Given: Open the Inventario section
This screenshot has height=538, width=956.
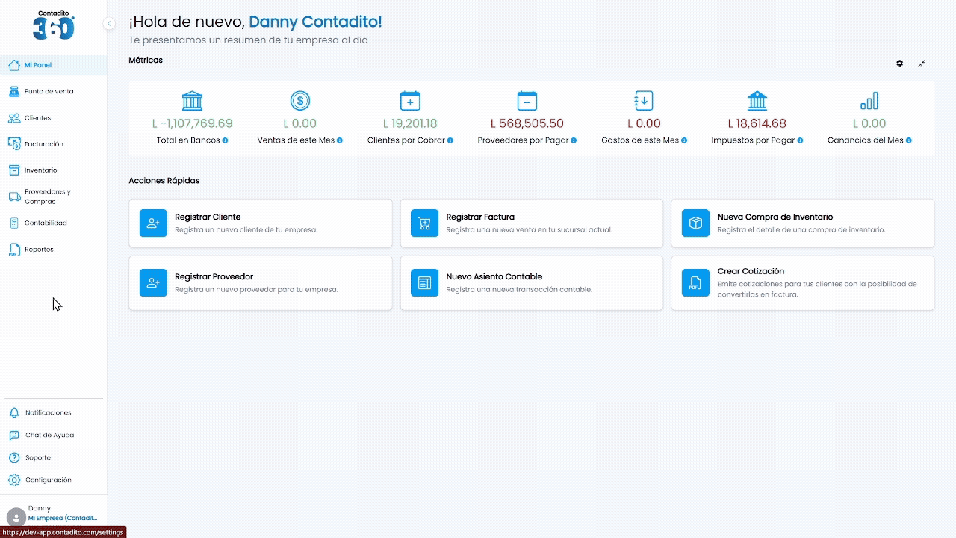Looking at the screenshot, I should 53,170.
